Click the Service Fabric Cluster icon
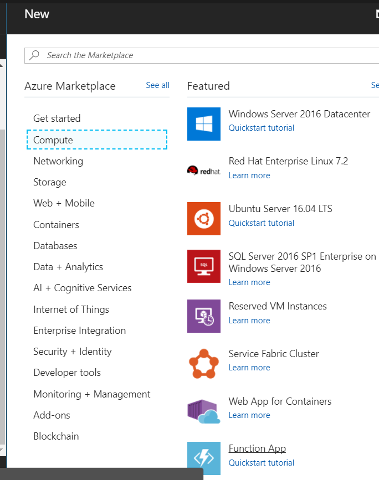 click(x=204, y=364)
